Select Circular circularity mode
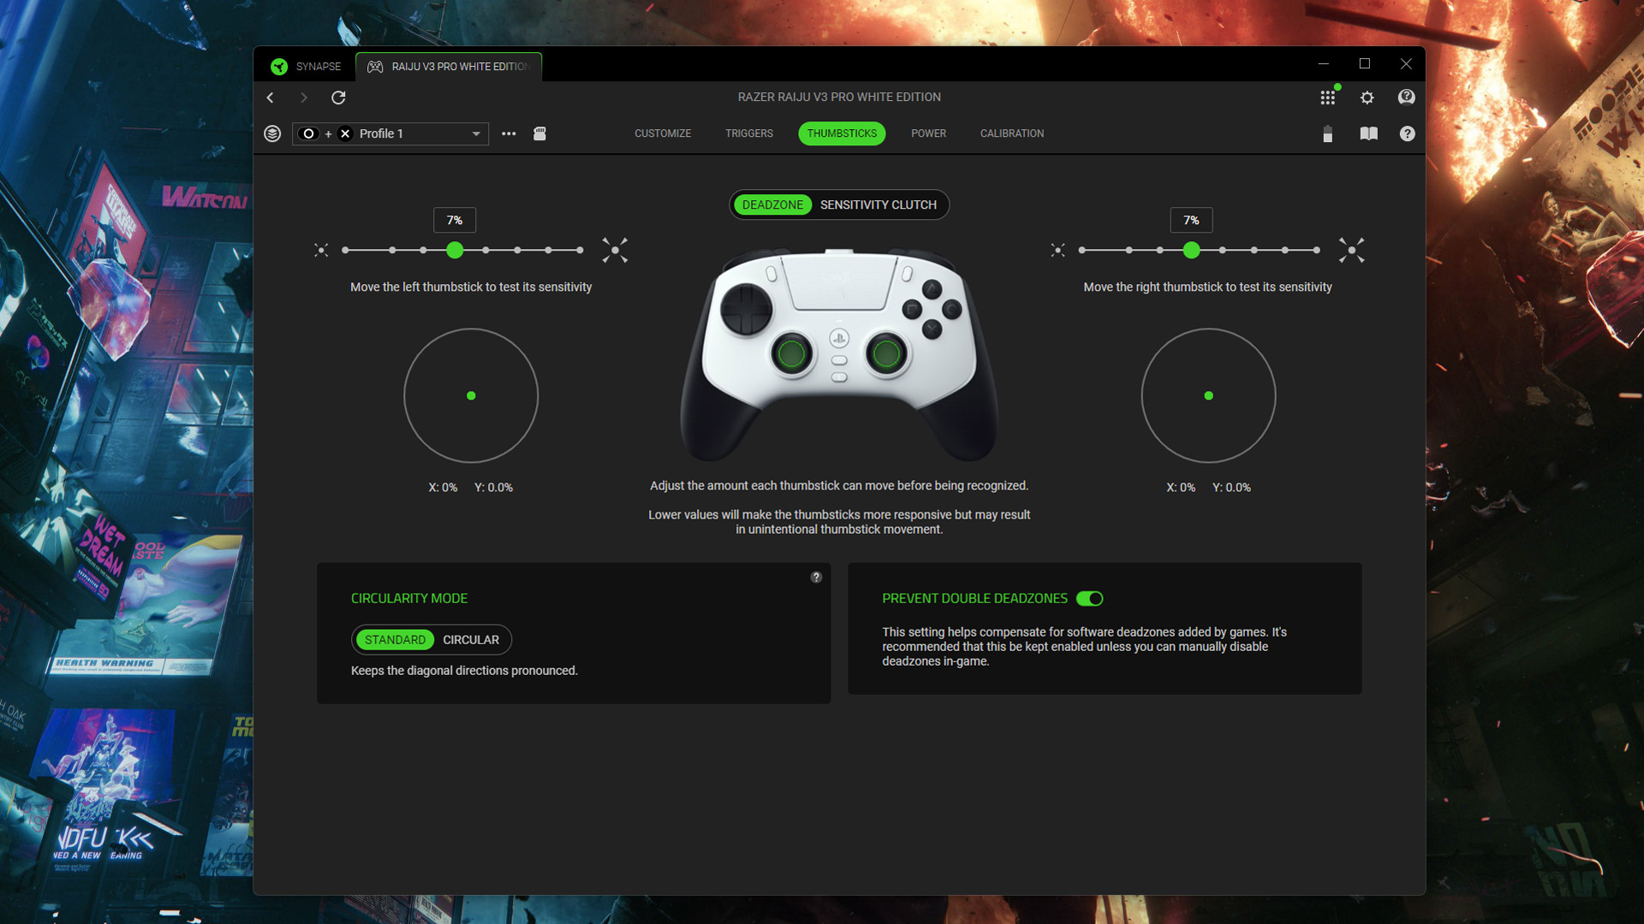Viewport: 1644px width, 924px height. click(470, 640)
